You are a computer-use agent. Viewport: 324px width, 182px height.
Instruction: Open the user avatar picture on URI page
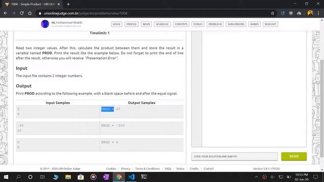[x=45, y=24]
